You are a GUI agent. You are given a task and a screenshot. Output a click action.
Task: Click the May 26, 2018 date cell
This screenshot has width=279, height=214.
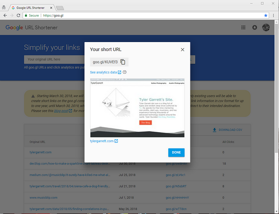[x=128, y=209]
